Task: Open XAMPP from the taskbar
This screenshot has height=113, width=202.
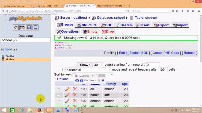Action: [49, 110]
